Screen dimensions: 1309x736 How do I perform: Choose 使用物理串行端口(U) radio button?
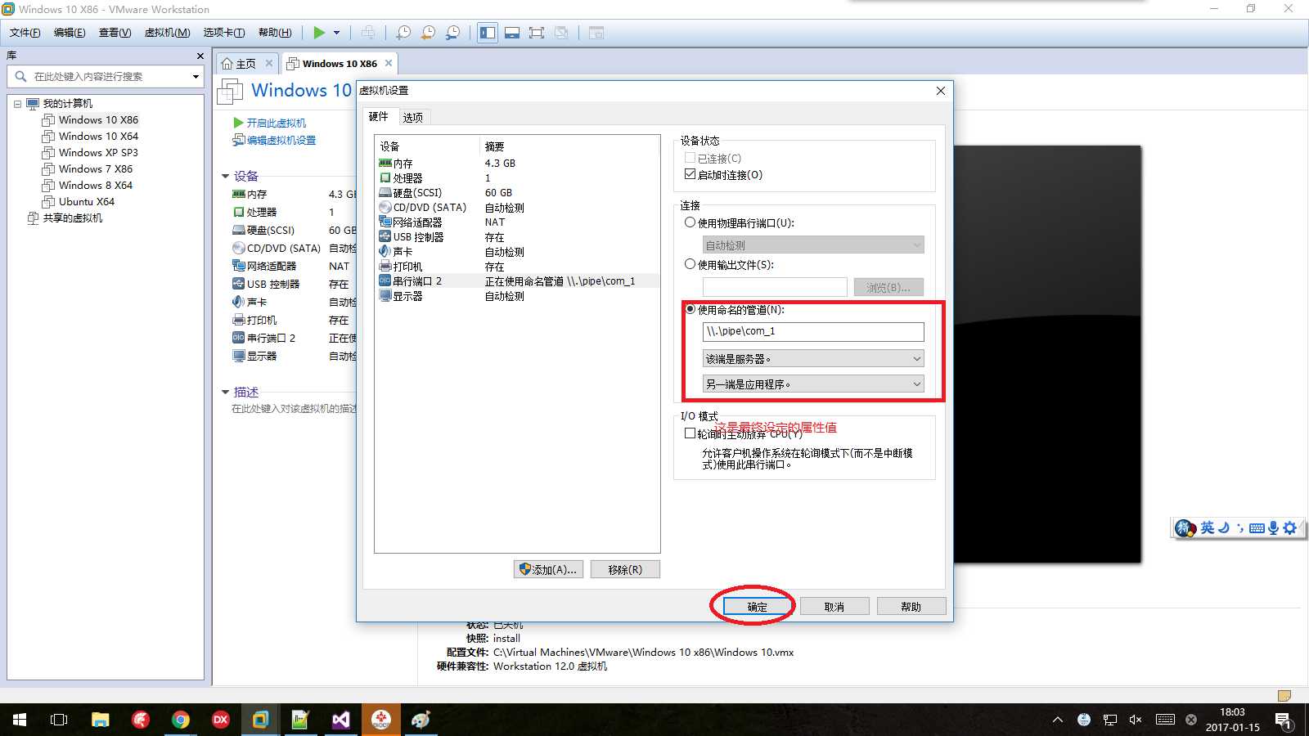pos(690,222)
